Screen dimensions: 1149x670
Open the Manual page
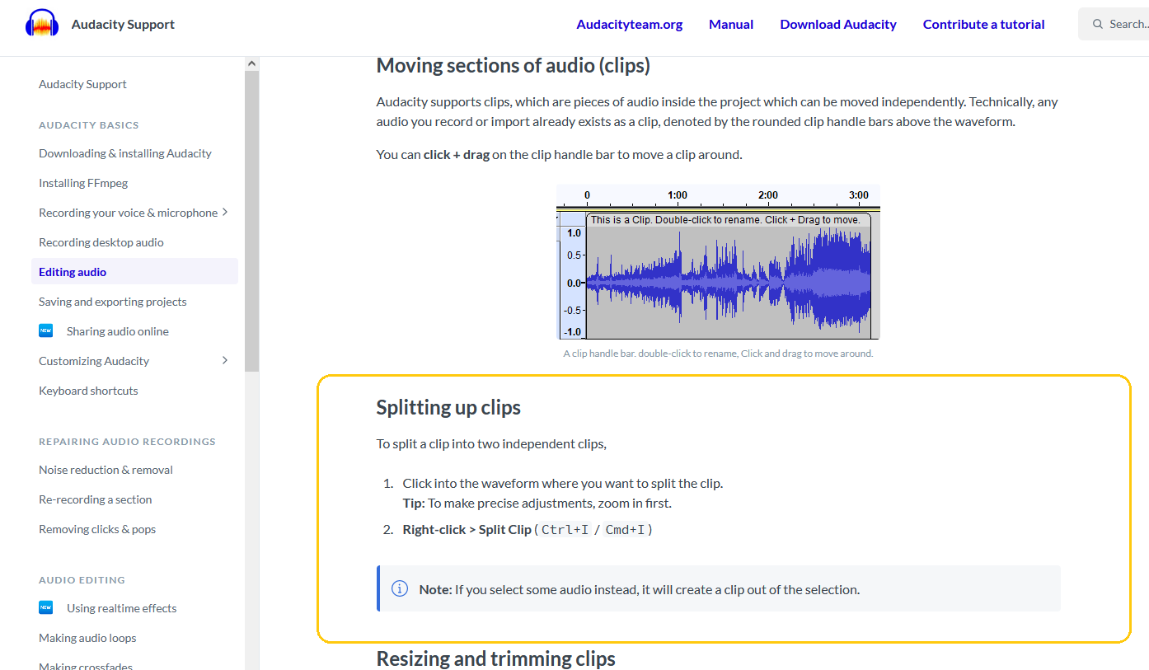tap(730, 24)
